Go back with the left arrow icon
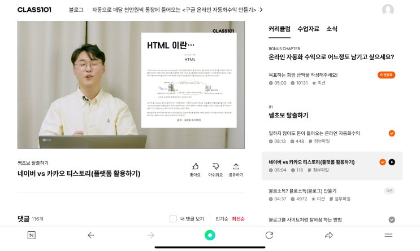 pyautogui.click(x=91, y=235)
